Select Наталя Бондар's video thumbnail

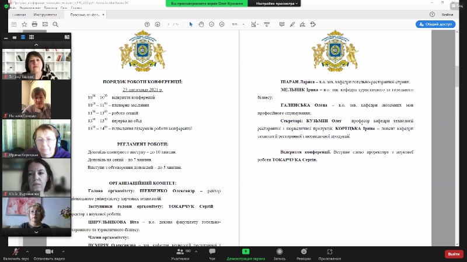click(36, 100)
